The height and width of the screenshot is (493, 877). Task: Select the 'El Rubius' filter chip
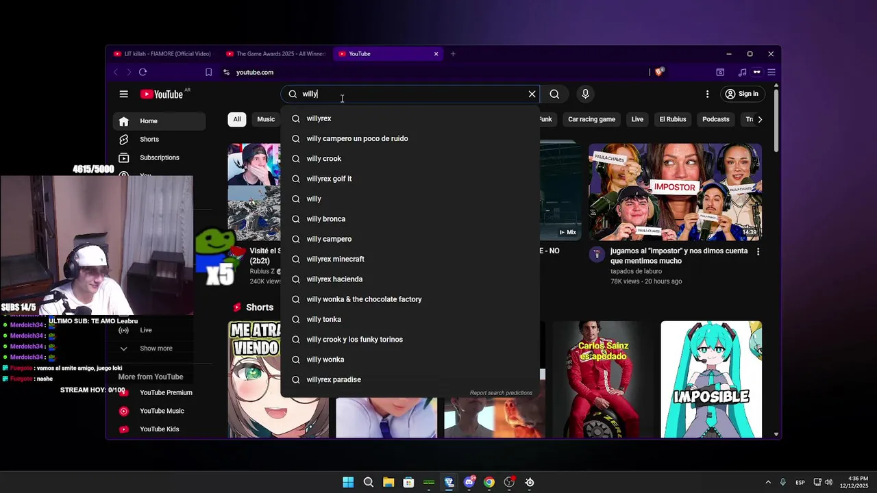tap(673, 119)
